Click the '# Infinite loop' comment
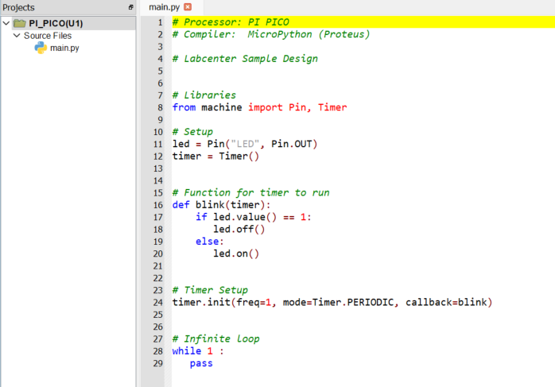This screenshot has height=387, width=555. tap(216, 339)
